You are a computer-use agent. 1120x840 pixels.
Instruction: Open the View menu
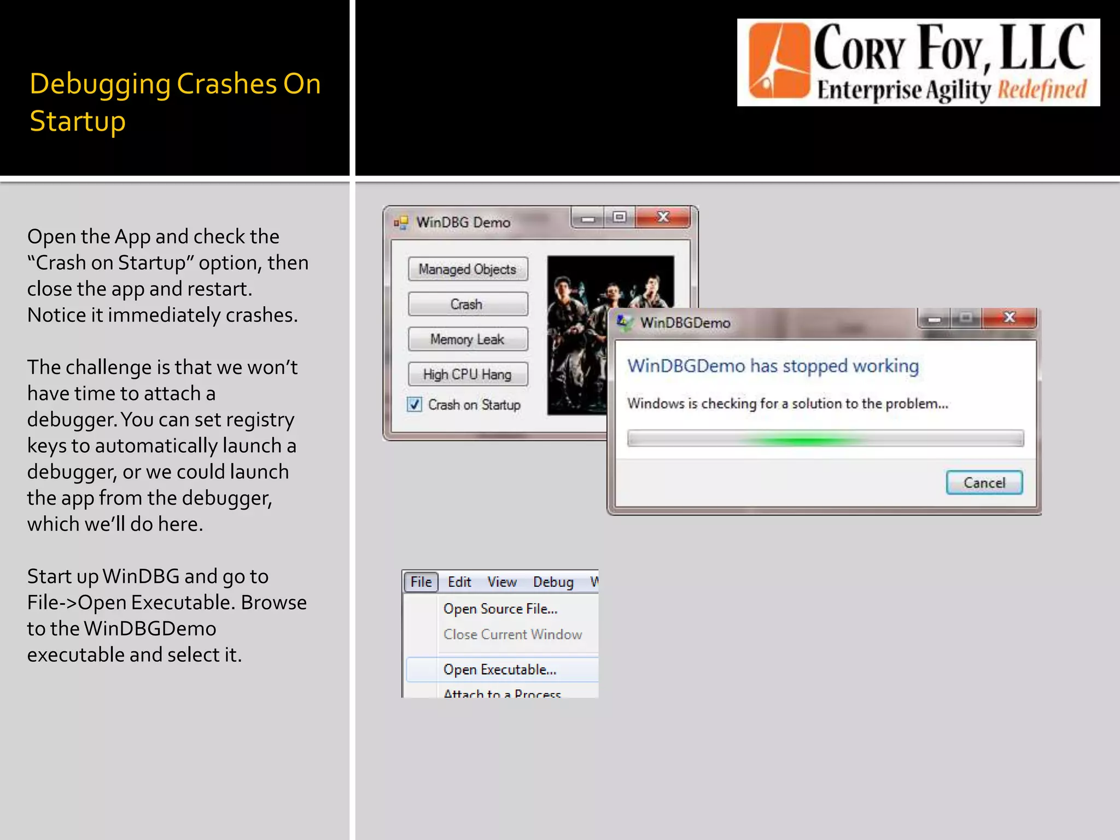[502, 582]
